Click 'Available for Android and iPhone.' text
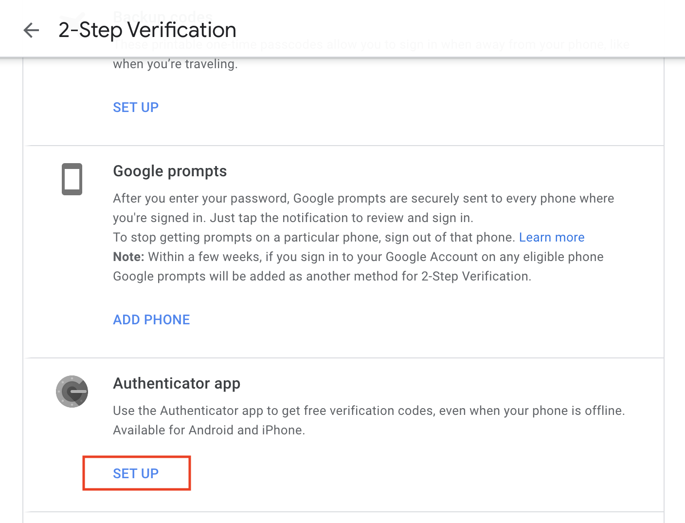The height and width of the screenshot is (523, 685). click(209, 430)
